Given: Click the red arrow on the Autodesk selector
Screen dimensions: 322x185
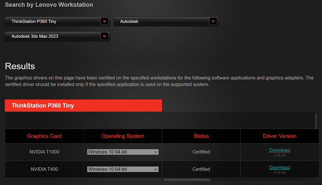Looking at the screenshot, I should pyautogui.click(x=213, y=22).
